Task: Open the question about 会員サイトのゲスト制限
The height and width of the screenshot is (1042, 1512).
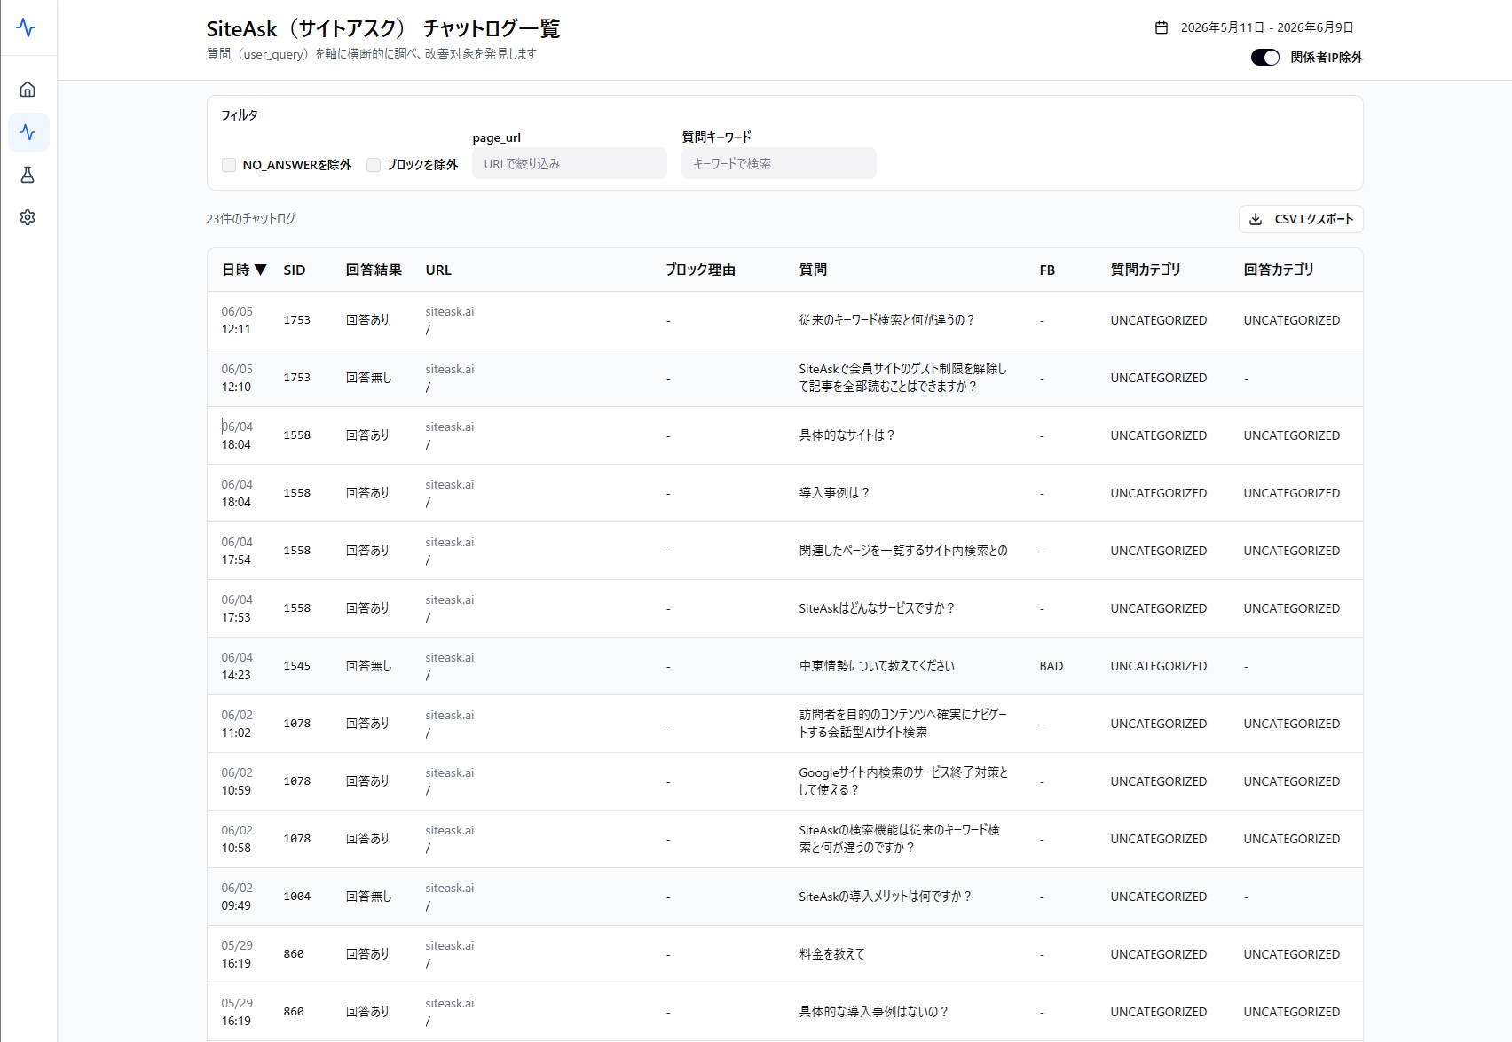Action: [902, 378]
